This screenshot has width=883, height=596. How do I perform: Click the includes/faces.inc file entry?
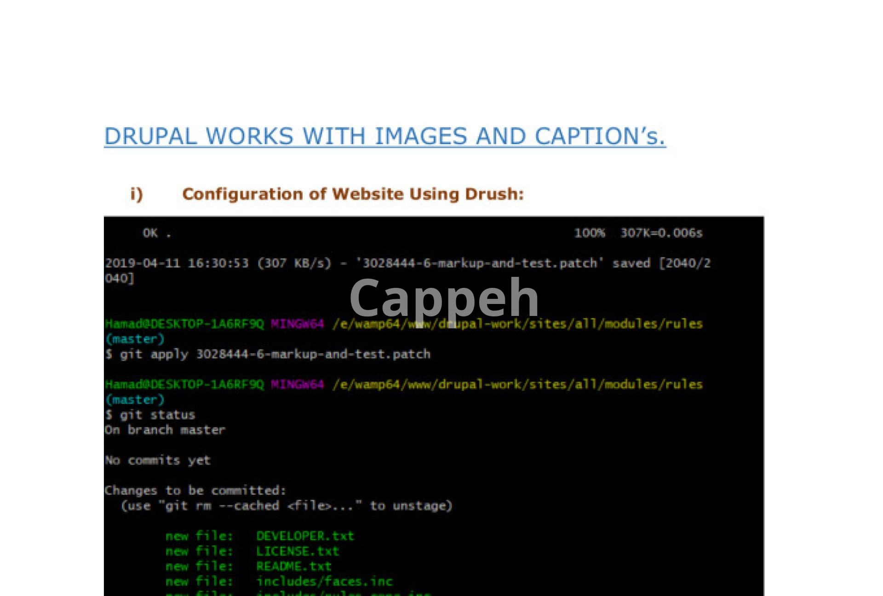pyautogui.click(x=324, y=582)
